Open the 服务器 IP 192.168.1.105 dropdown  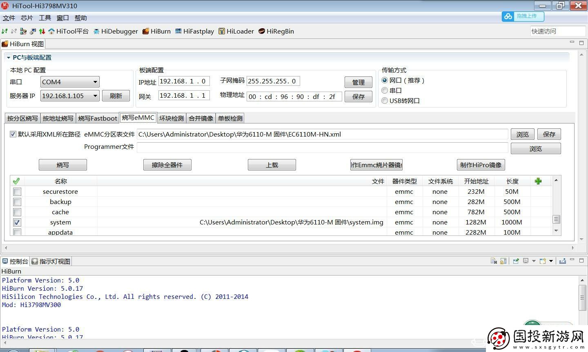[x=70, y=96]
